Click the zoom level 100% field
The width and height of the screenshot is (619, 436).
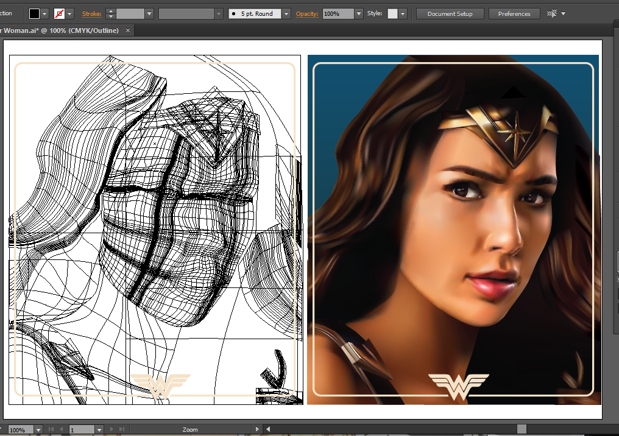tap(20, 430)
